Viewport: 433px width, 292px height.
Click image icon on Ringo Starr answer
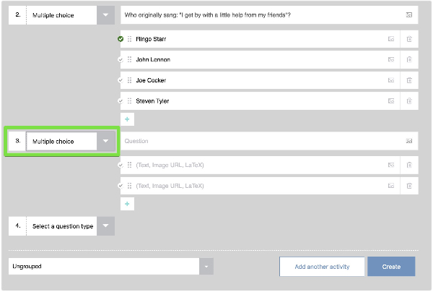pos(391,39)
